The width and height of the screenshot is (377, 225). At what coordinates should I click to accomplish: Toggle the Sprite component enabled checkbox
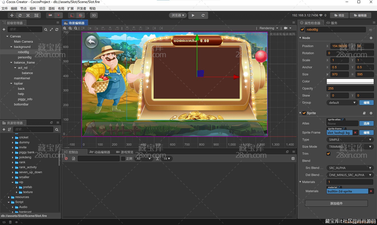tap(304, 113)
